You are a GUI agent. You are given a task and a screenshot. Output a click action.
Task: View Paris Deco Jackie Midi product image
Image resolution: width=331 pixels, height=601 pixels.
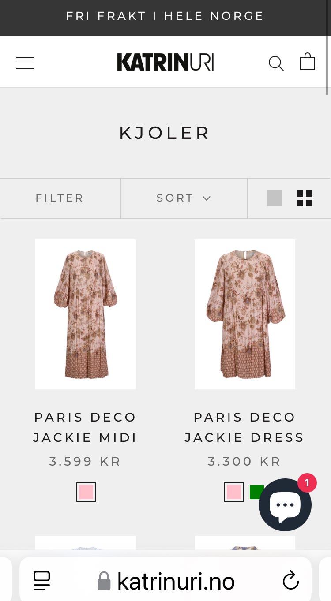click(x=86, y=314)
